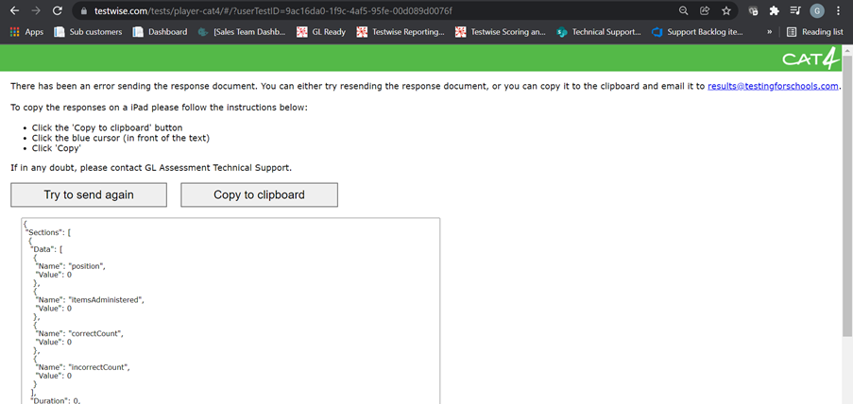Open the Extensions puzzle piece icon

[775, 10]
